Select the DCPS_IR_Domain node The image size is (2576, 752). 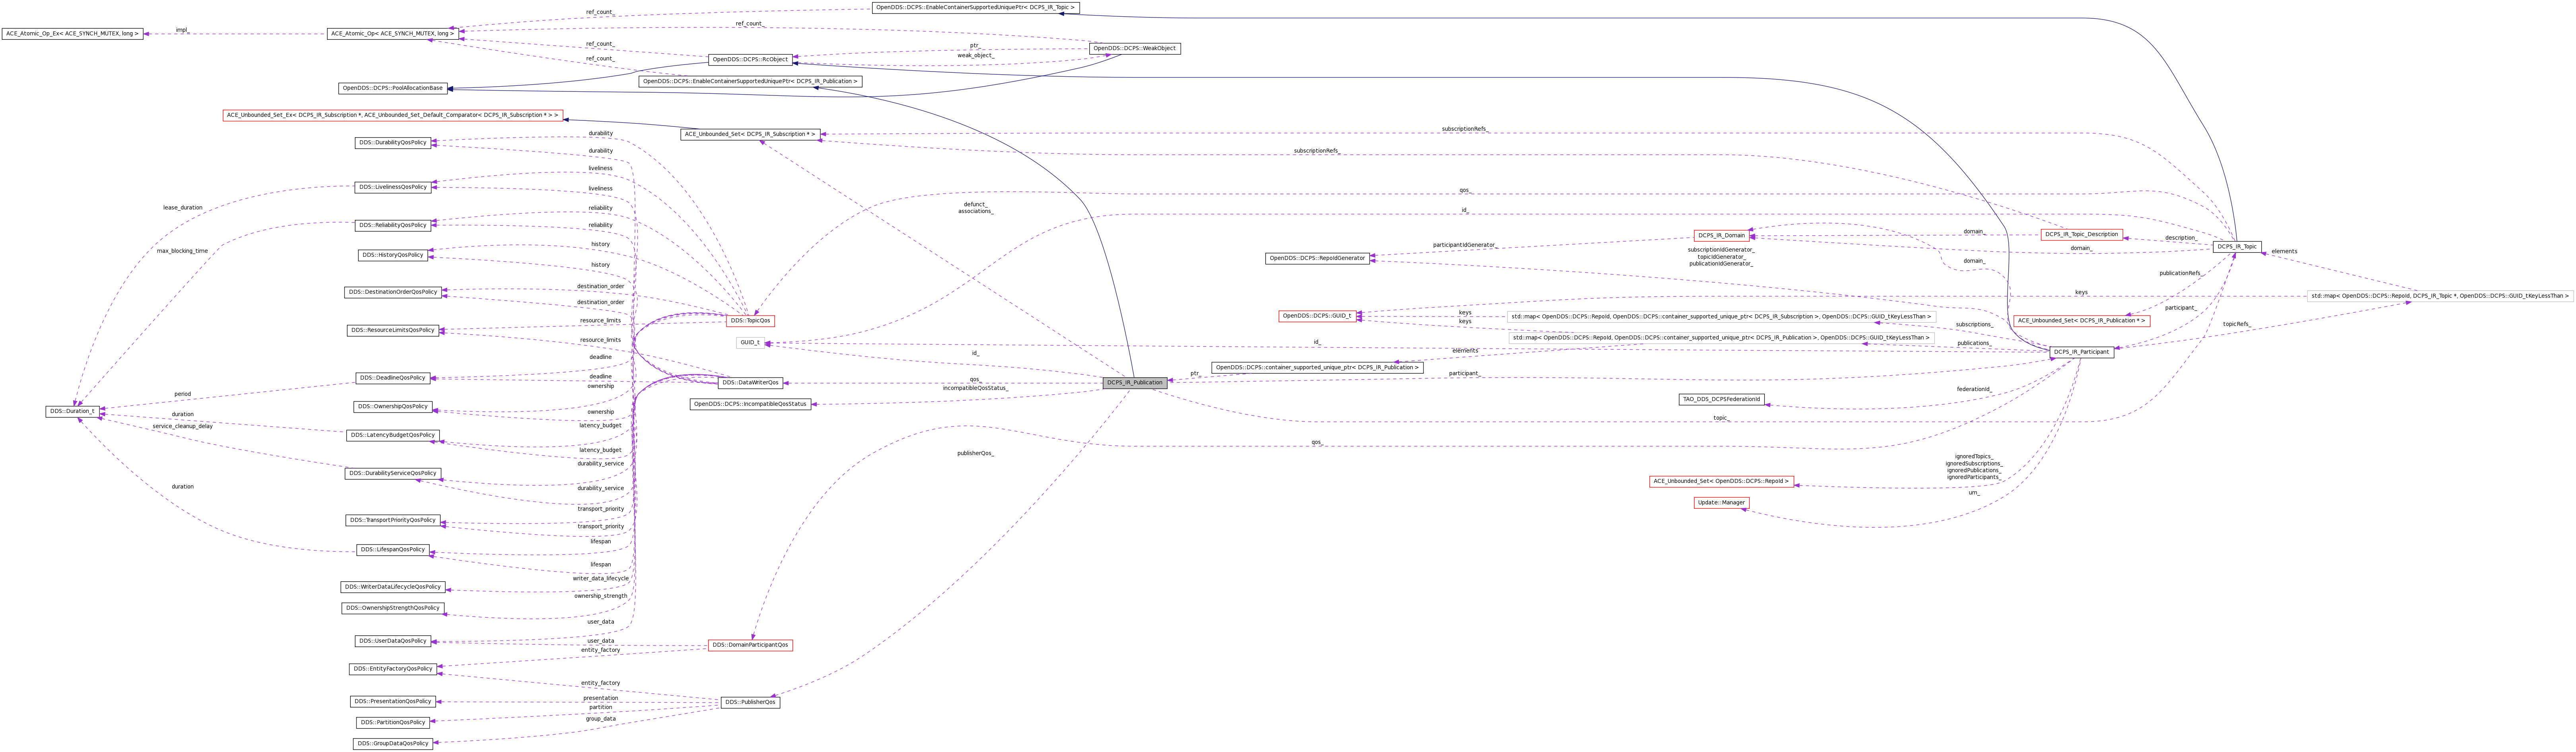point(1721,236)
